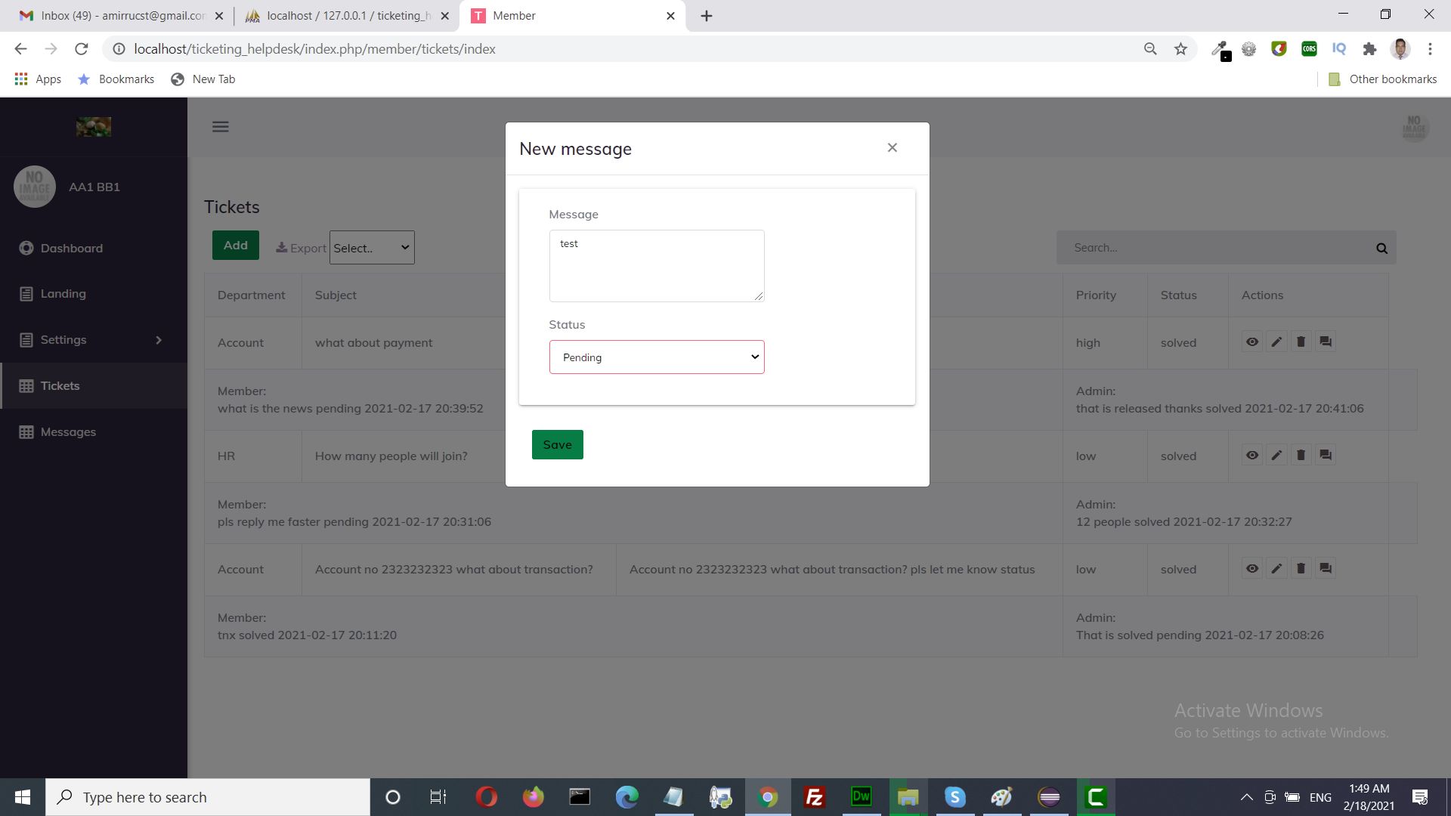Edit the HR ticket with pencil icon
Viewport: 1451px width, 816px height.
pos(1276,456)
